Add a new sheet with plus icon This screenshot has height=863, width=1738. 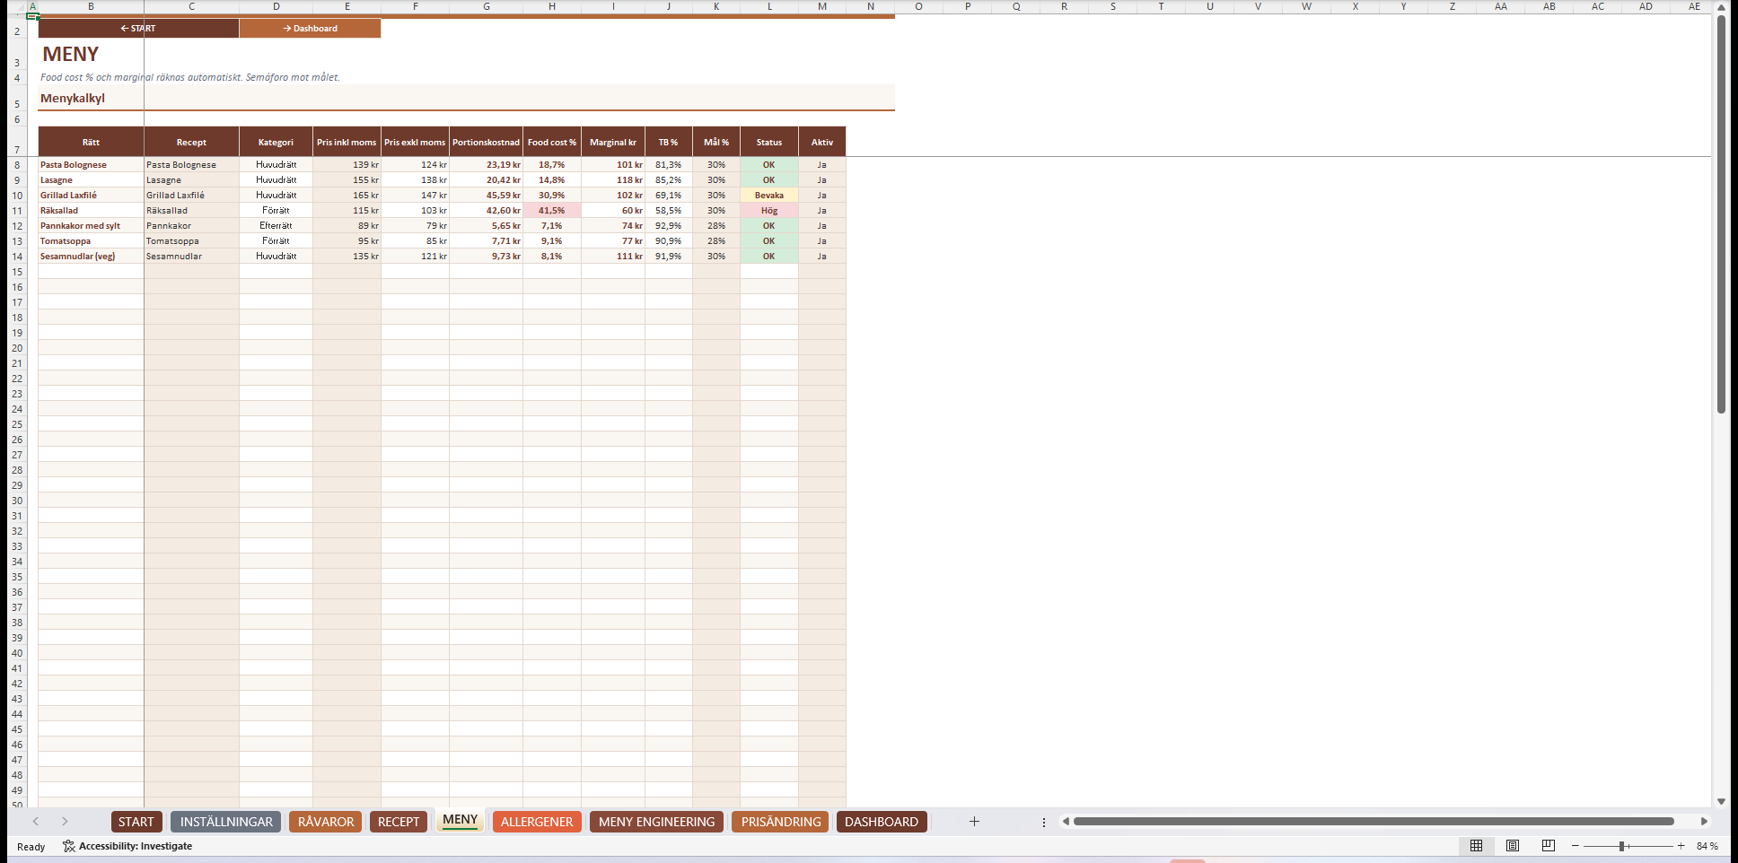974,822
